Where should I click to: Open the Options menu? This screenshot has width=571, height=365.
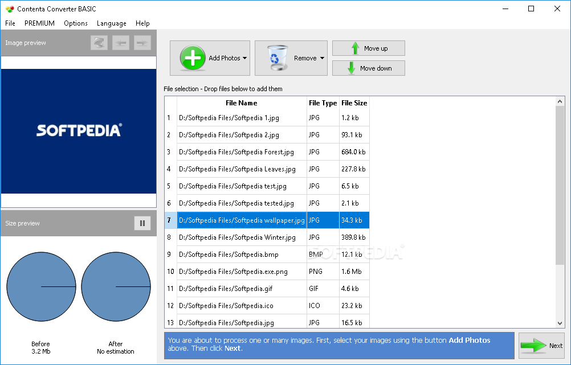76,23
